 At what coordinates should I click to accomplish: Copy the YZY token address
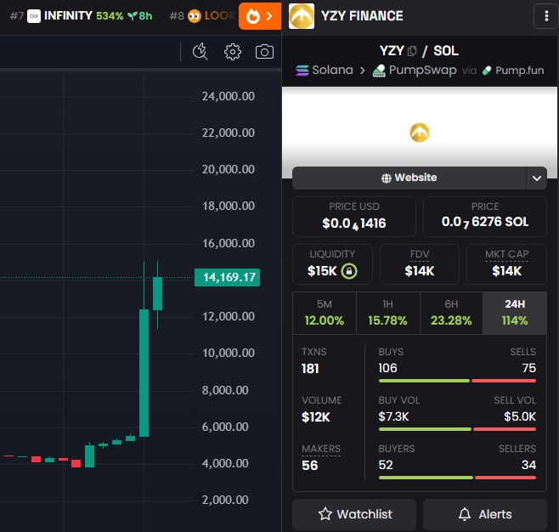coord(413,51)
